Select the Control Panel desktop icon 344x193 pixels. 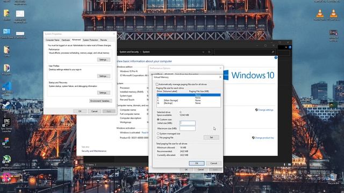coord(6,32)
